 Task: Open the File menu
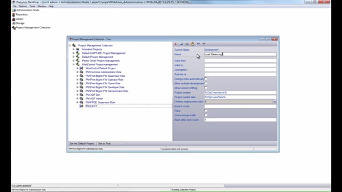[x=14, y=6]
